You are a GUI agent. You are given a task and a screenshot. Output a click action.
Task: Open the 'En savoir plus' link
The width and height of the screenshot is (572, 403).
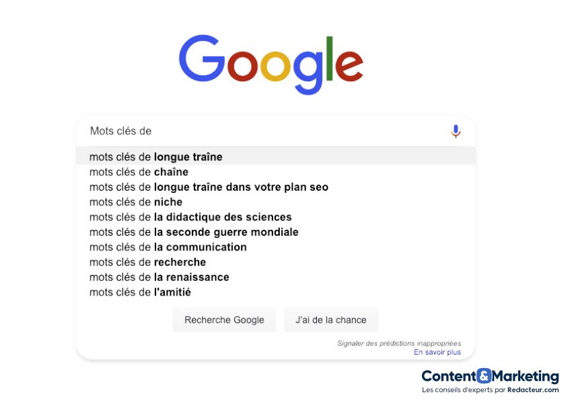[x=437, y=351]
